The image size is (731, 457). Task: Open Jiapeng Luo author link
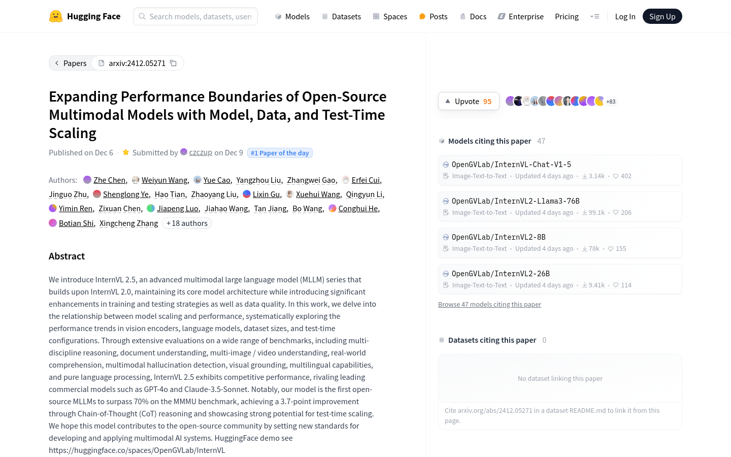tap(178, 208)
